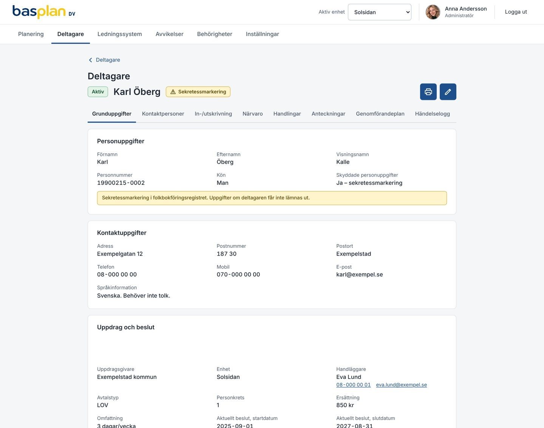Click the print icon button
The image size is (544, 428).
click(428, 92)
